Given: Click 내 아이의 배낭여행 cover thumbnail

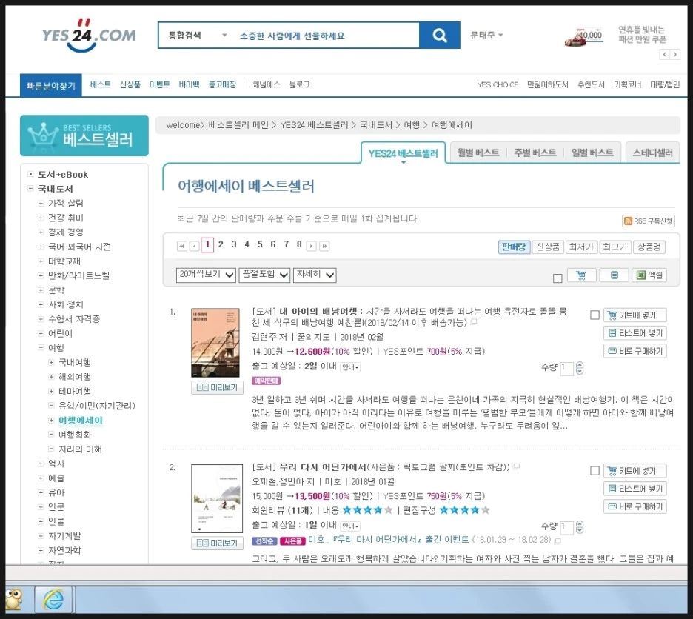Looking at the screenshot, I should [215, 343].
